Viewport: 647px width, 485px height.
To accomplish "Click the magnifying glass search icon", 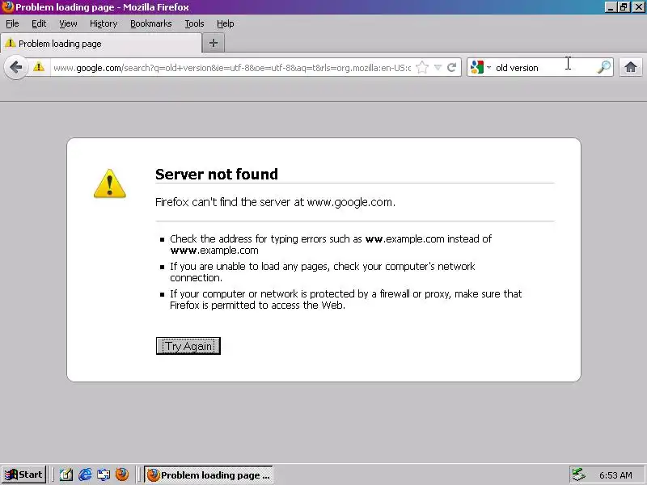I will coord(603,67).
